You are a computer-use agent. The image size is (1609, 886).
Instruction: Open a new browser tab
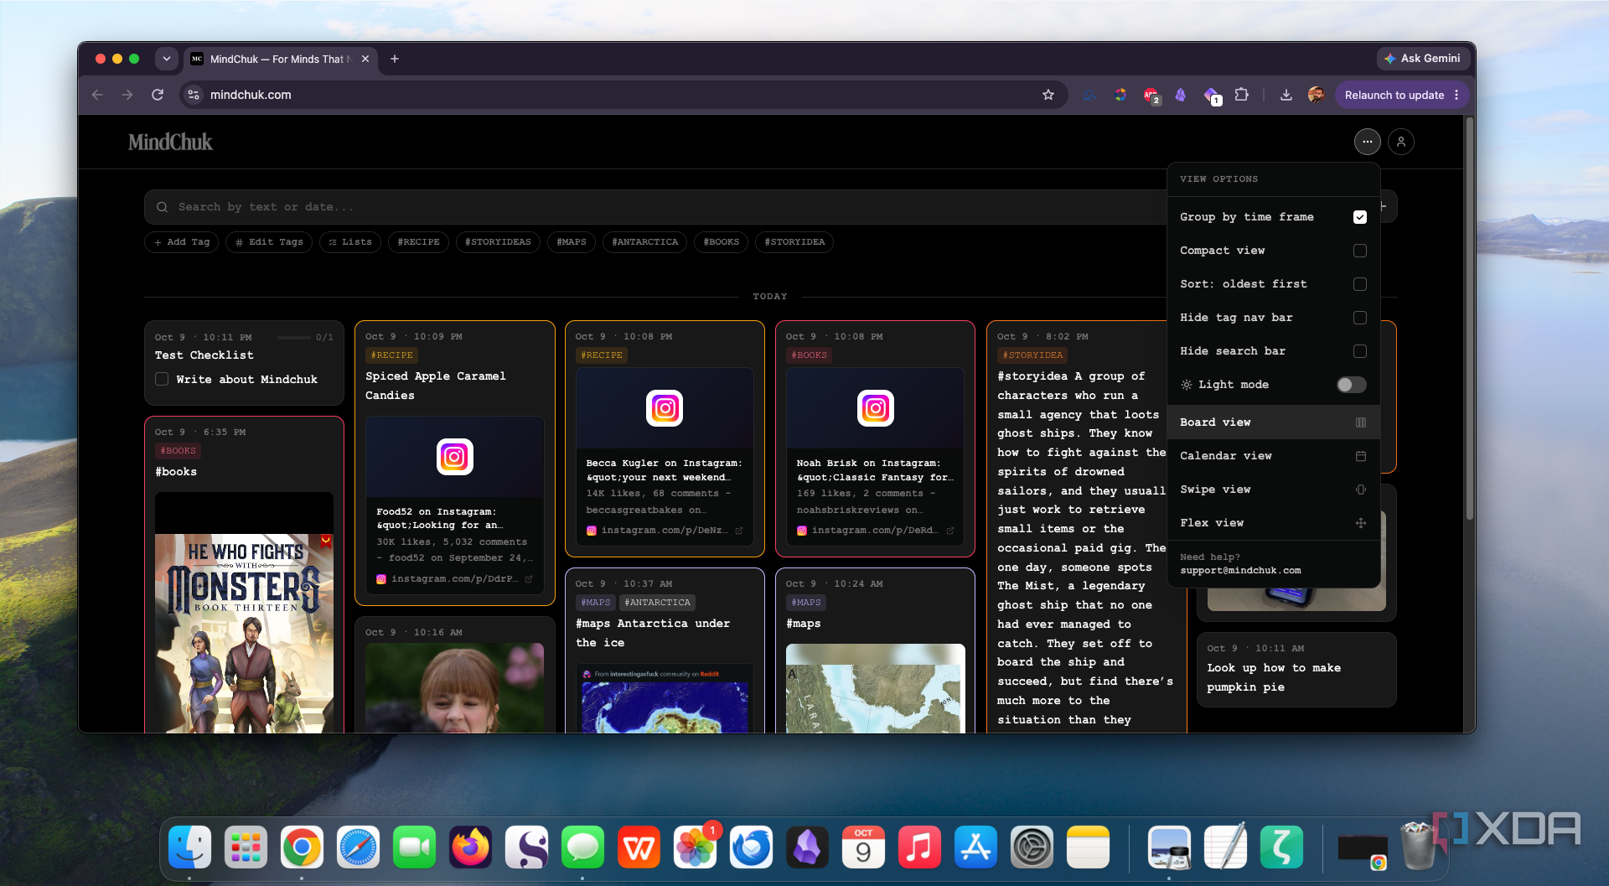395,59
